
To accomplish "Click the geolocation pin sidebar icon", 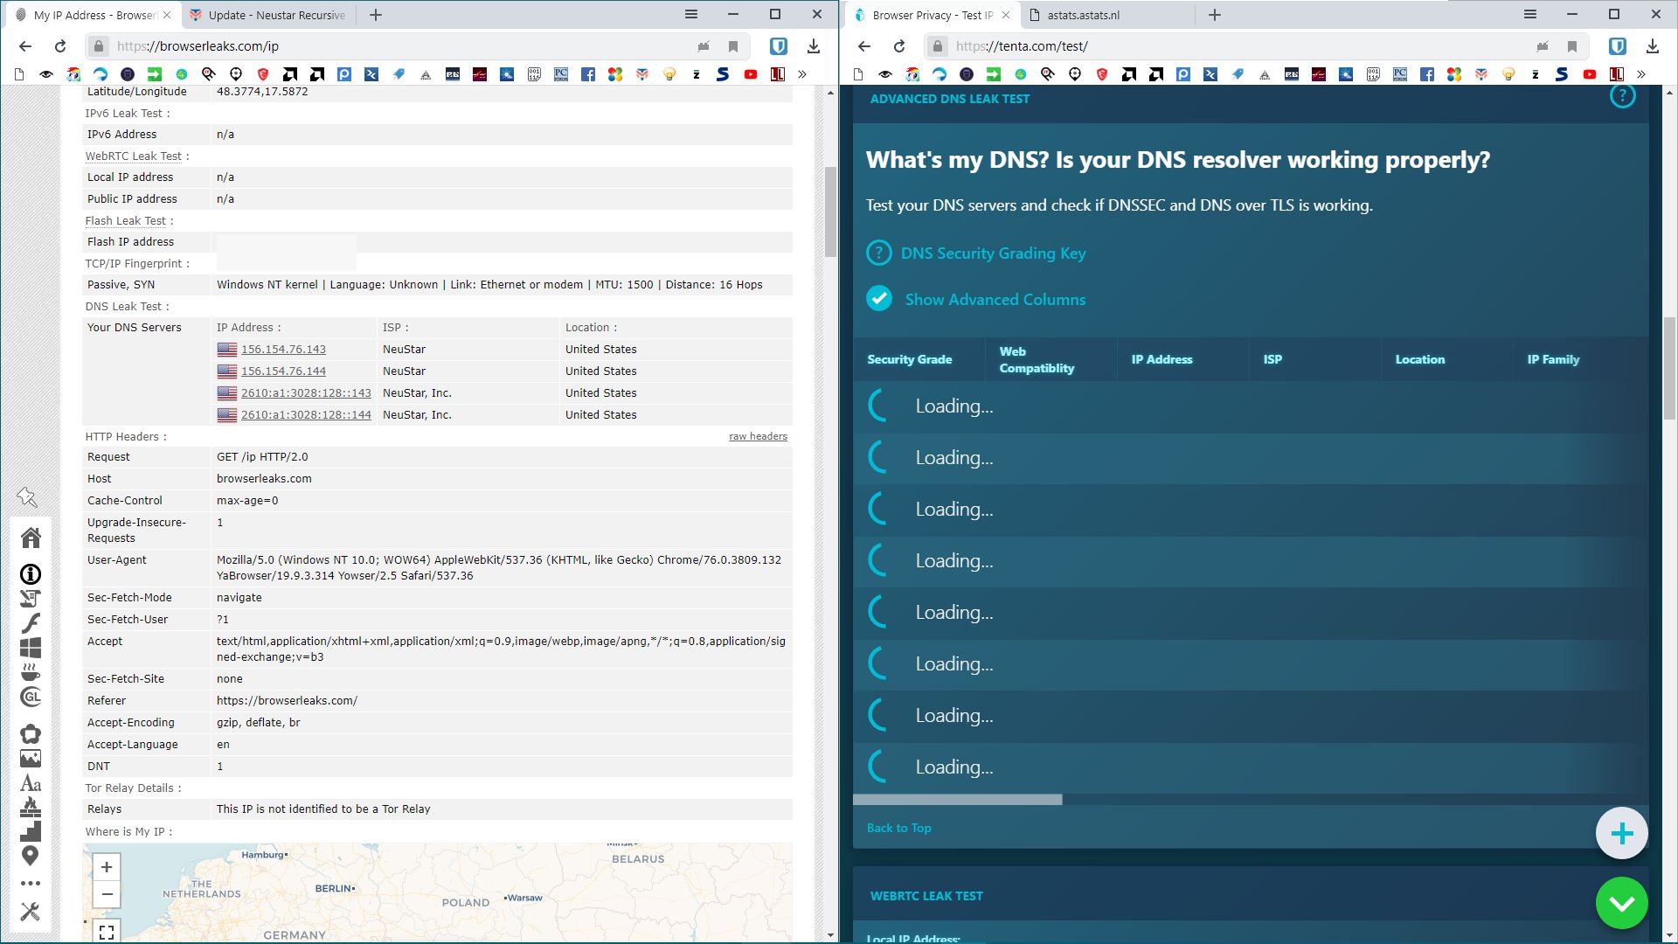I will (x=31, y=856).
